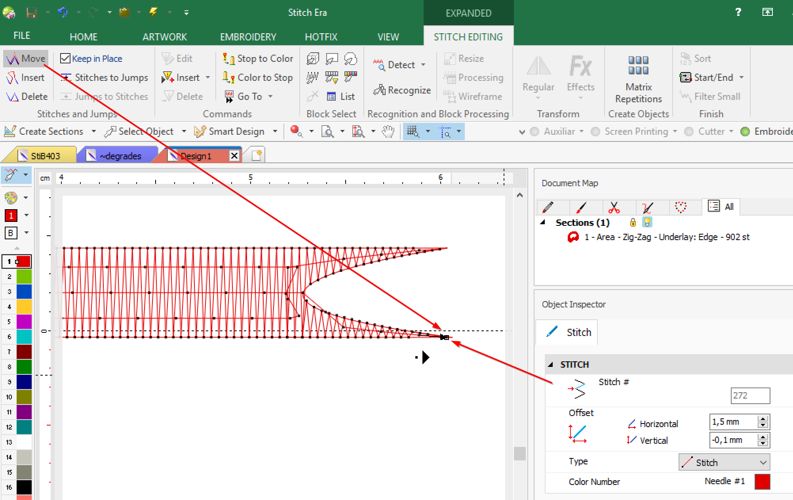
Task: Open the stitch List icon
Action: [332, 97]
